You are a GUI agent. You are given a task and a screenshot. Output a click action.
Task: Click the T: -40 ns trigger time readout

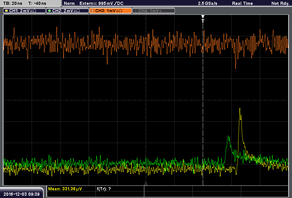(37, 3)
